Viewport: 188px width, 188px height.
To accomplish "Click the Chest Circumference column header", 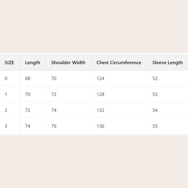I will tap(119, 63).
